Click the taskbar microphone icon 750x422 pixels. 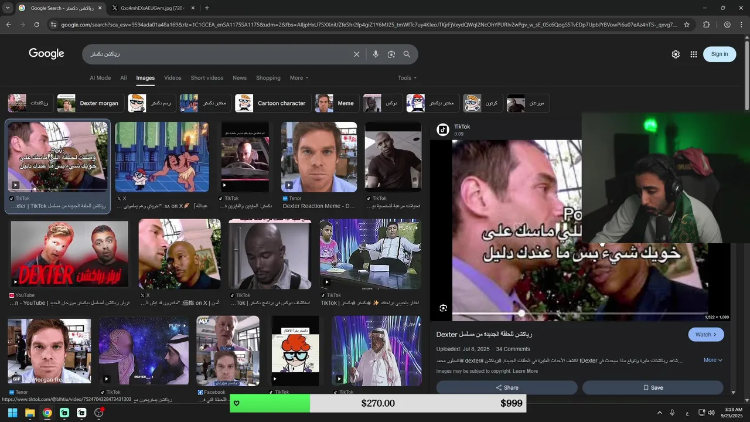pos(672,413)
